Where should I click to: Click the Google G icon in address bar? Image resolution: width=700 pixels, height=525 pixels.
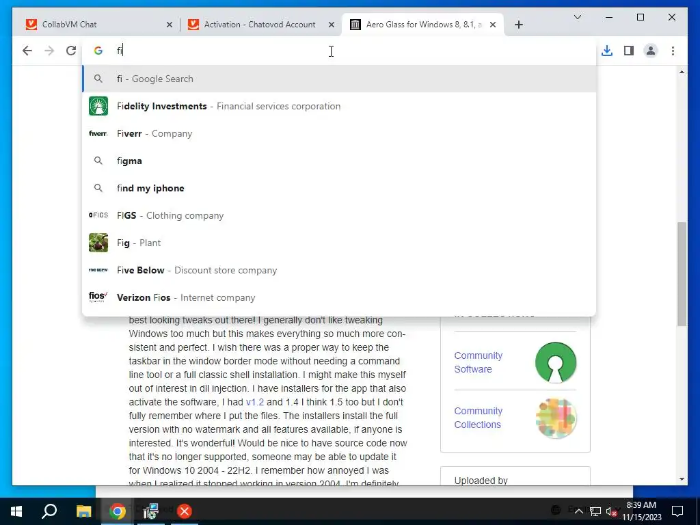click(98, 51)
